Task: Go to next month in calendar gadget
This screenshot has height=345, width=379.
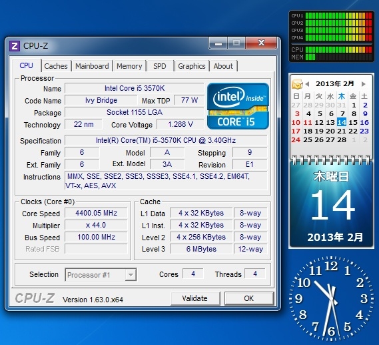Action: pyautogui.click(x=363, y=84)
